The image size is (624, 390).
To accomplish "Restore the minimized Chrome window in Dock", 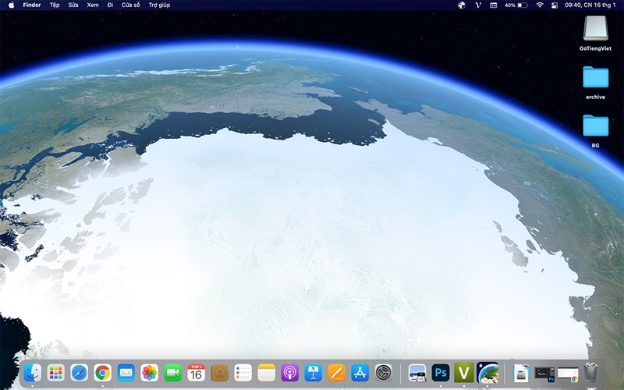I will tap(569, 374).
